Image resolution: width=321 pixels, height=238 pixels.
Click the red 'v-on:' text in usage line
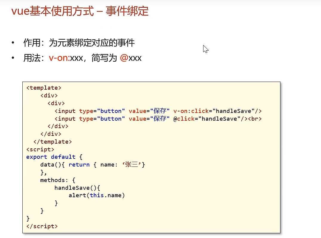click(x=59, y=58)
